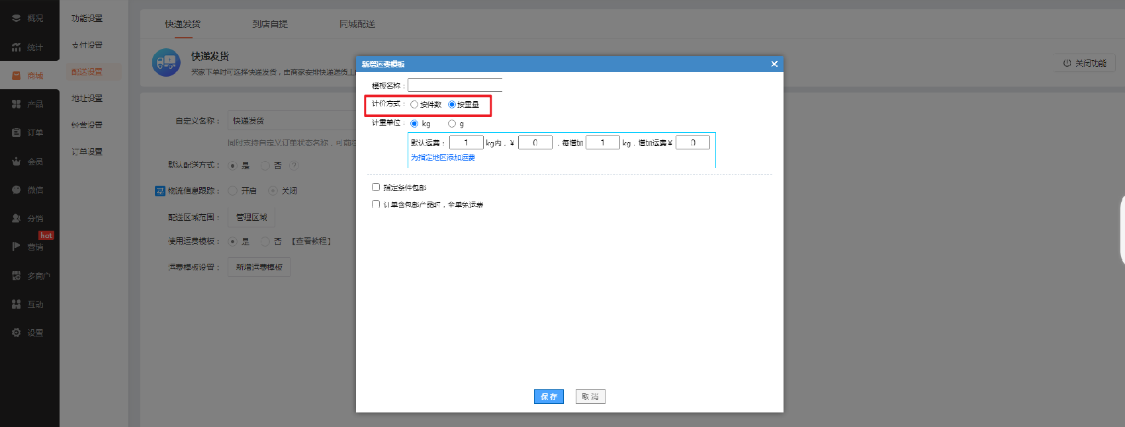Click the 会员 members crown icon
Viewport: 1125px width, 427px height.
point(17,161)
